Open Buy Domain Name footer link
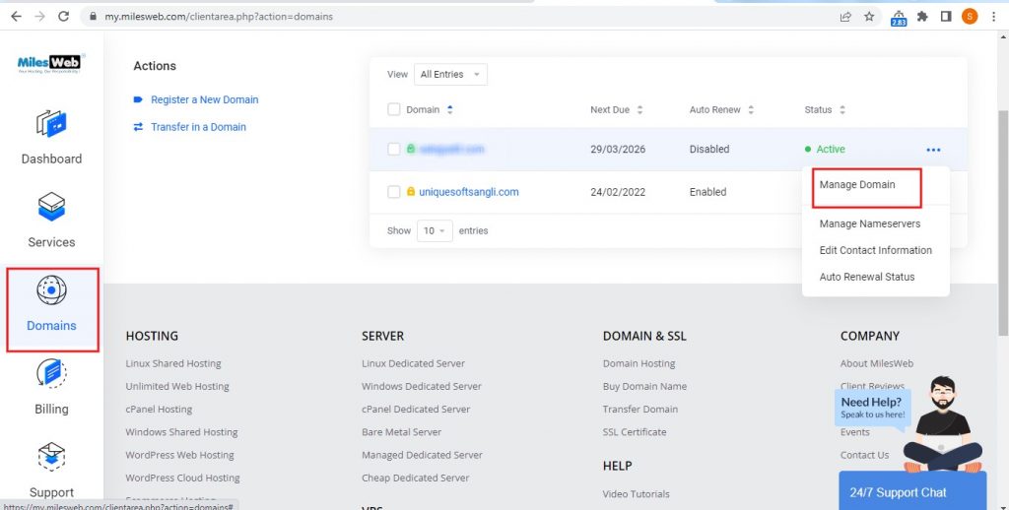The width and height of the screenshot is (1009, 510). pos(644,387)
